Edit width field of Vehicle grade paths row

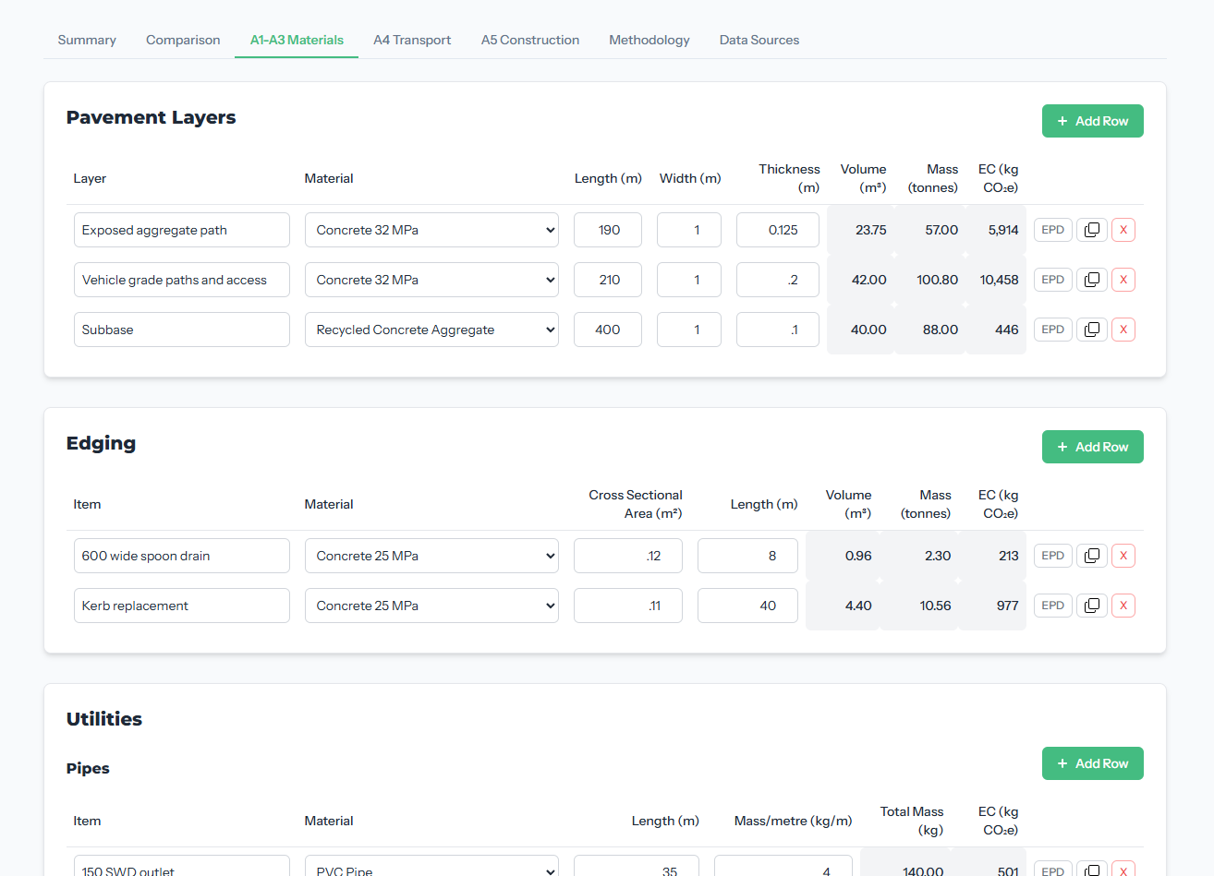pos(689,280)
